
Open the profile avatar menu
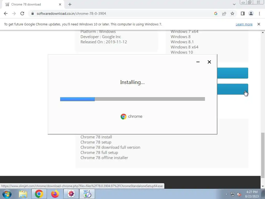[x=251, y=13]
